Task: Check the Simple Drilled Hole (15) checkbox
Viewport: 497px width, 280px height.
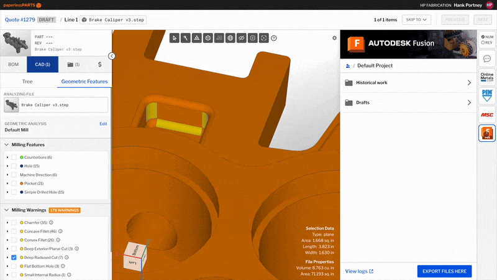Action: click(x=14, y=192)
